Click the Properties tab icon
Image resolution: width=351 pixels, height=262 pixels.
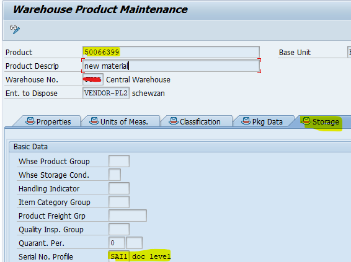coord(30,121)
